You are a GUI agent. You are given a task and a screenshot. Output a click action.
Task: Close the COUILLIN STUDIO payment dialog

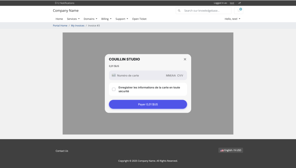pyautogui.click(x=185, y=59)
